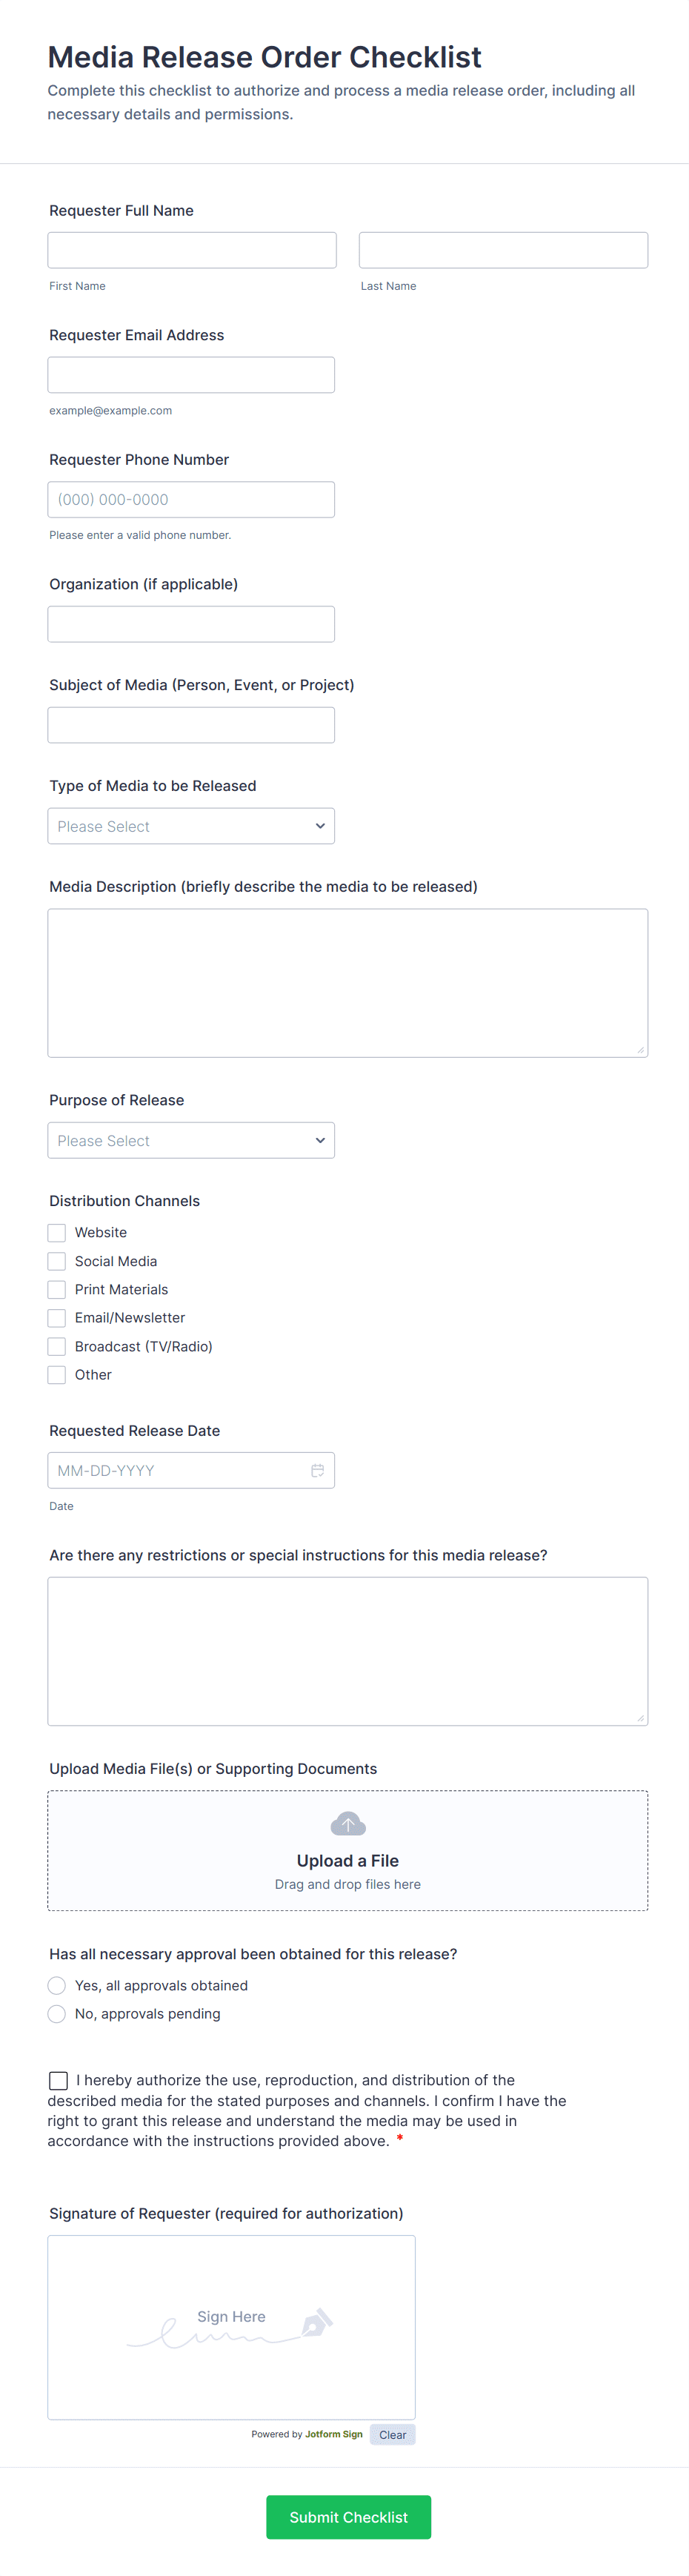Clear the signature field

click(392, 2434)
